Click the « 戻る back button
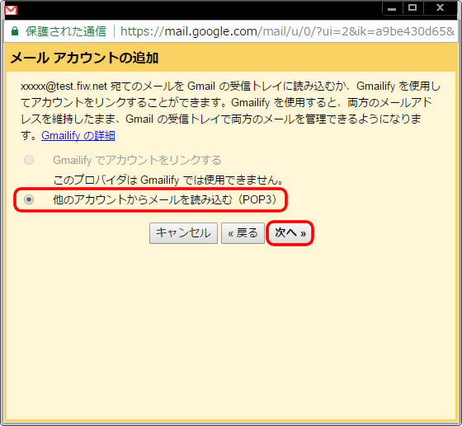 pos(243,233)
